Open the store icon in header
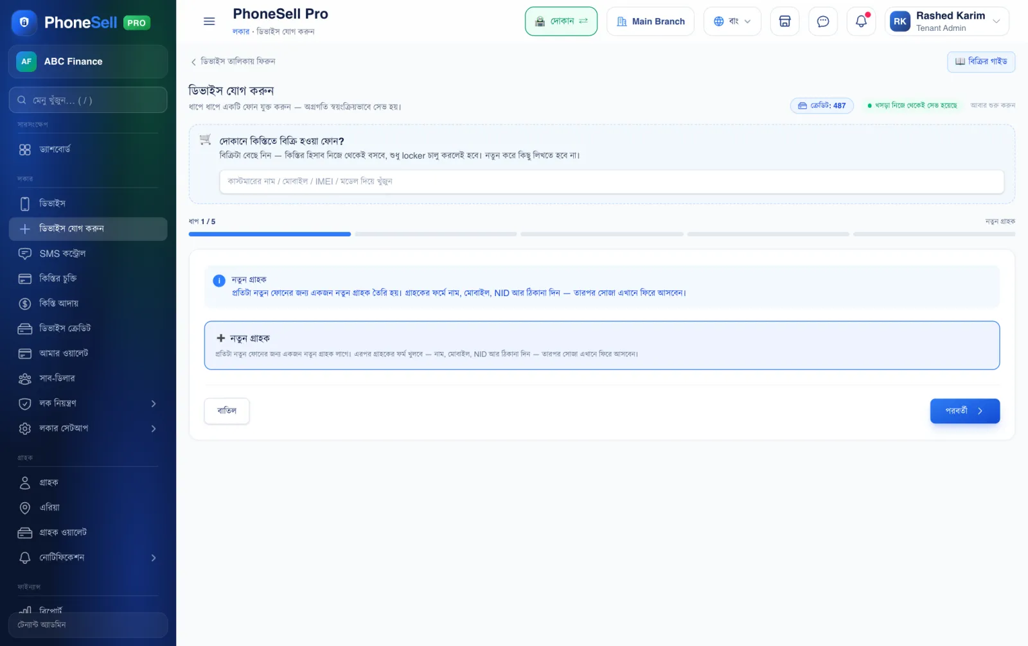This screenshot has width=1028, height=646. (x=784, y=21)
